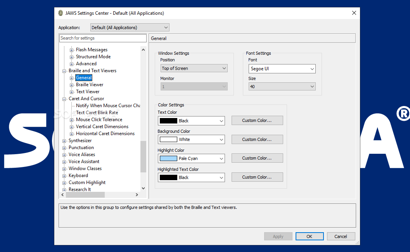The width and height of the screenshot is (410, 252).
Task: Expand the General tree node
Action: click(x=71, y=78)
